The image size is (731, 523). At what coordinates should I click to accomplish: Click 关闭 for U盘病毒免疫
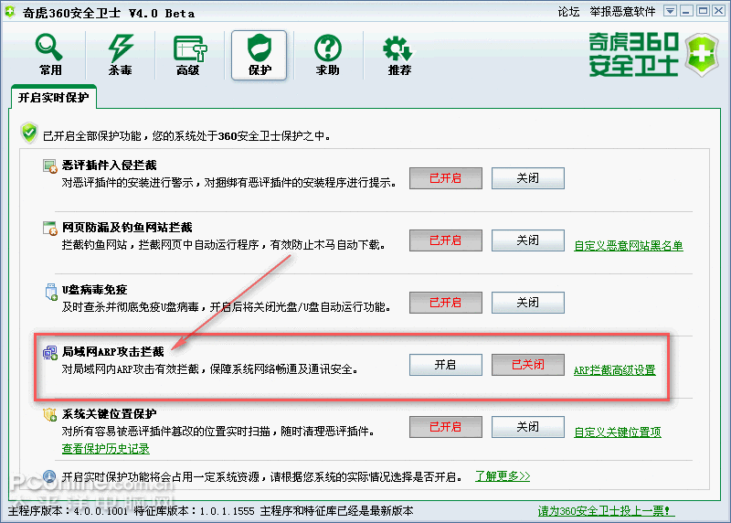click(x=528, y=303)
